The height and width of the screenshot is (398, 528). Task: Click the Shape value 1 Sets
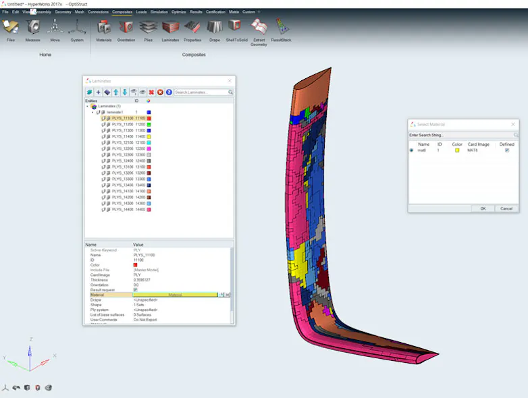tap(138, 305)
